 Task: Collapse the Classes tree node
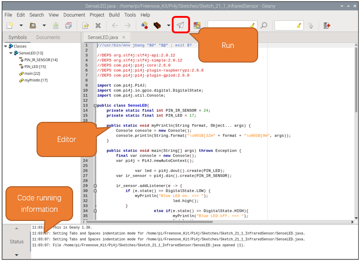point(5,47)
